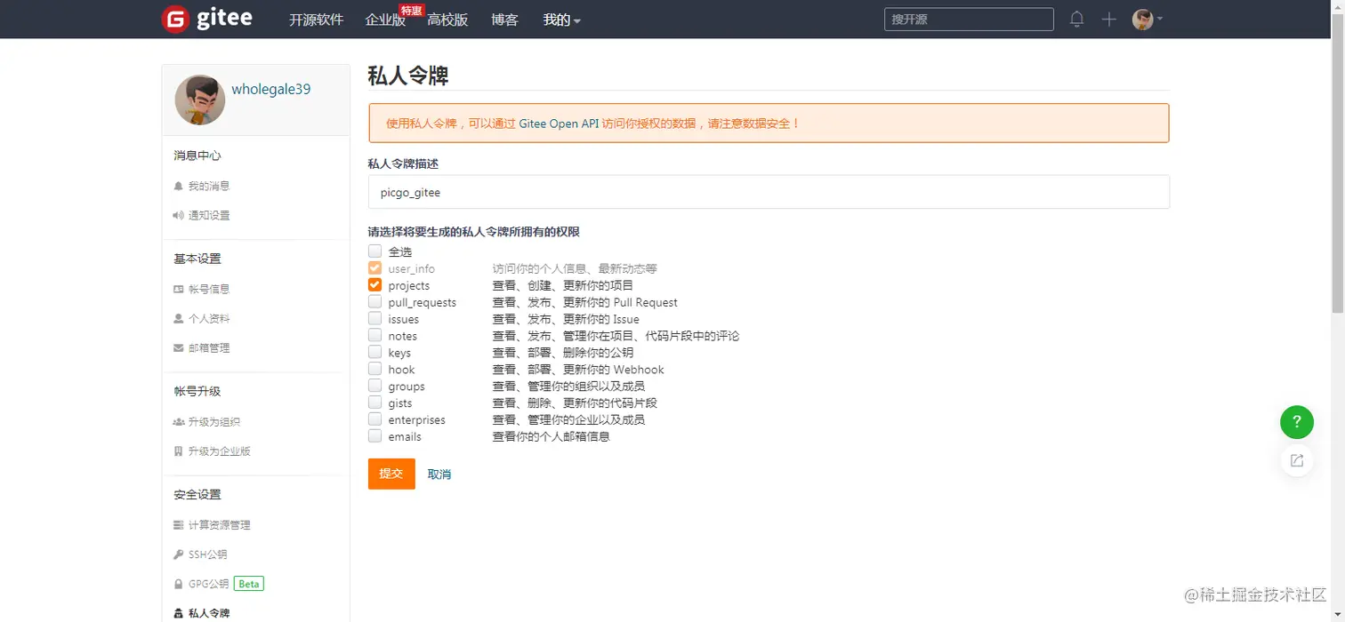Click the 搜开源 search box
1345x622 pixels.
point(969,19)
